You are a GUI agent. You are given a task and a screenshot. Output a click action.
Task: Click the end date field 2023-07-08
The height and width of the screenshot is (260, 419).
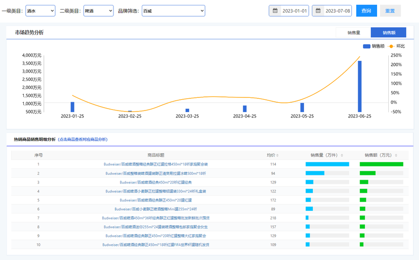(x=338, y=11)
